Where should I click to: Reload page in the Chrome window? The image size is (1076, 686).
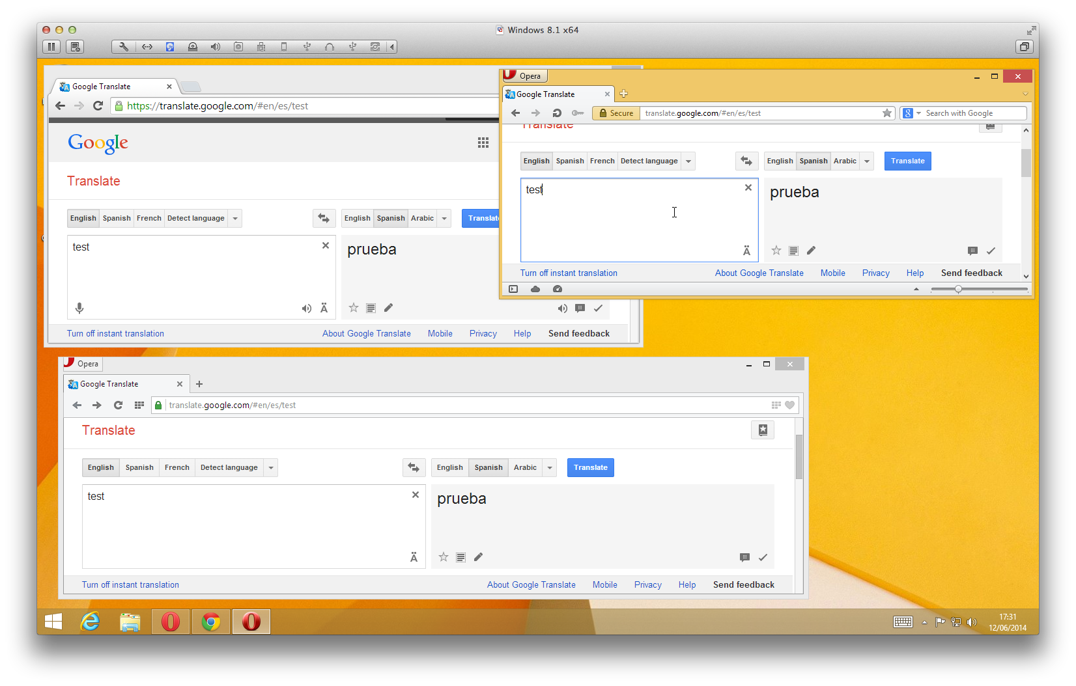pos(98,105)
